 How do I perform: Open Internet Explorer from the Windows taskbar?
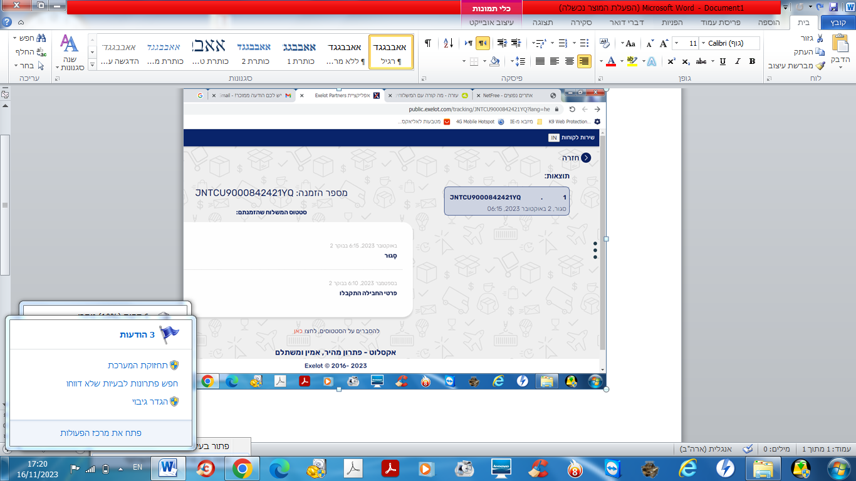point(688,468)
